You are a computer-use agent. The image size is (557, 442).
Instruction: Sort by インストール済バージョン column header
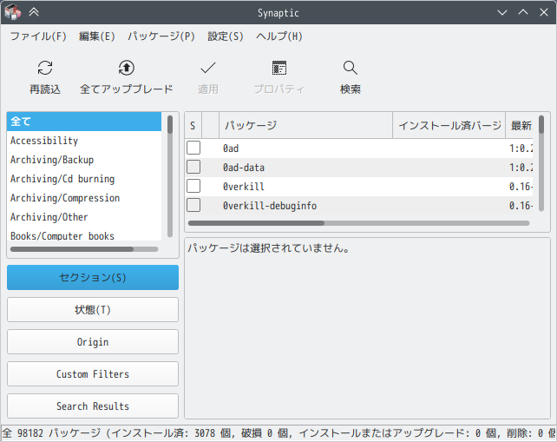(x=449, y=125)
